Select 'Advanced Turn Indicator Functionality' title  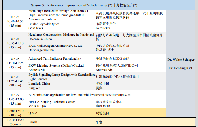(x=55, y=58)
